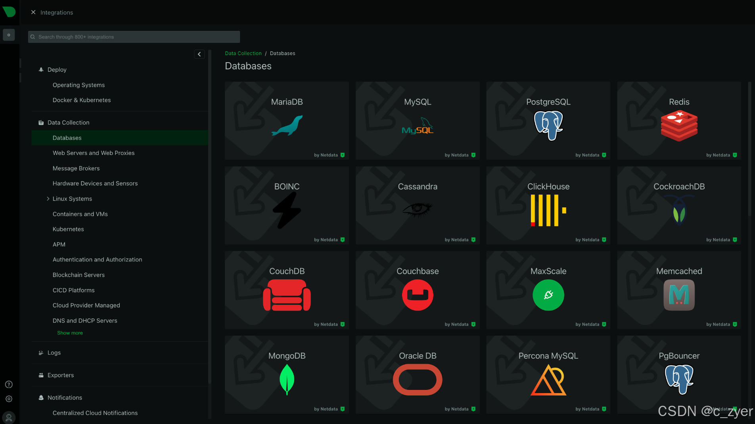Screen dimensions: 755x424
Task: Open the Notifications section
Action: click(65, 398)
